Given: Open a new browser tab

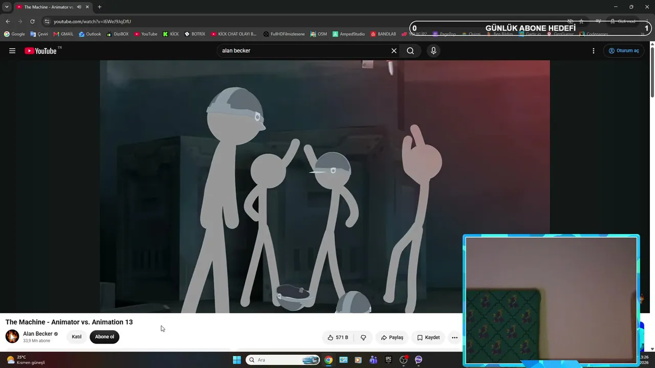Looking at the screenshot, I should point(99,7).
